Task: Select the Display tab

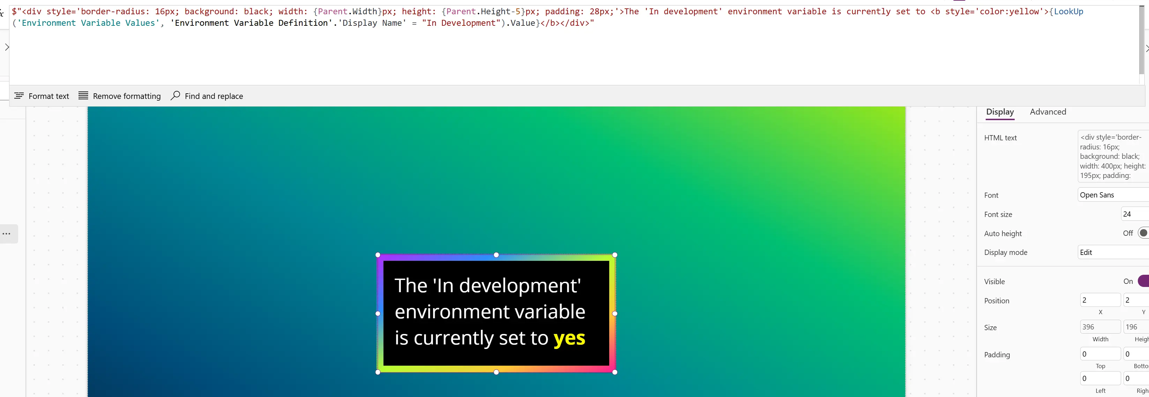Action: coord(1000,112)
